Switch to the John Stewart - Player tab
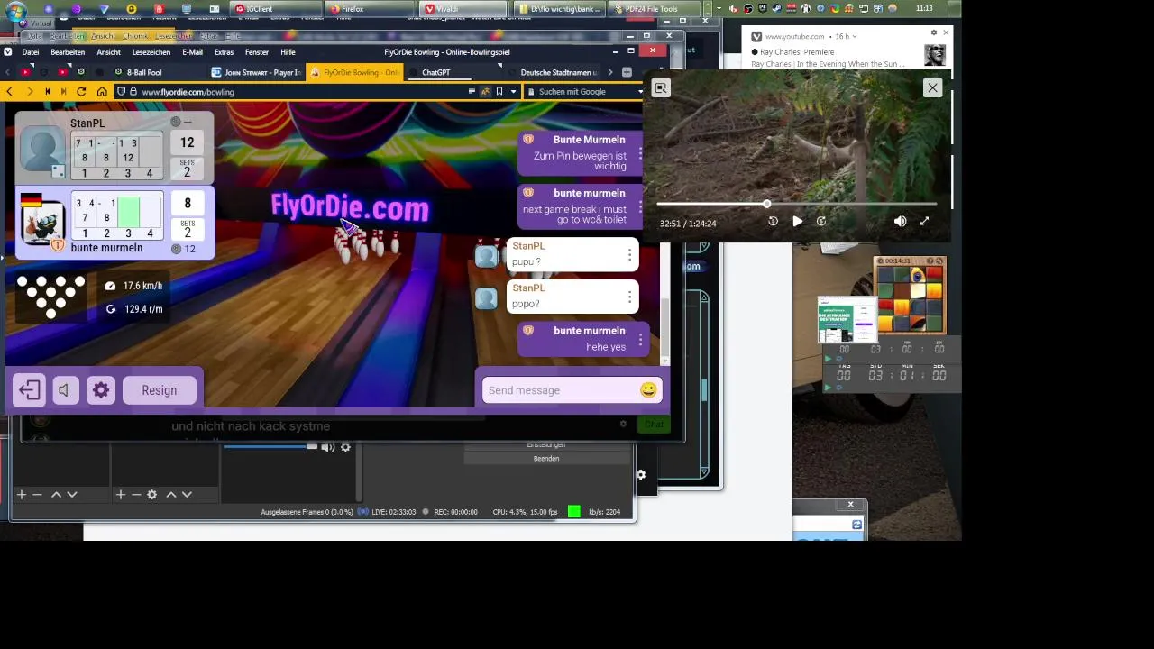Image resolution: width=1154 pixels, height=649 pixels. pyautogui.click(x=256, y=72)
